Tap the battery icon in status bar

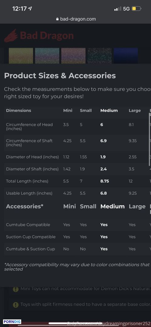pos(136,8)
